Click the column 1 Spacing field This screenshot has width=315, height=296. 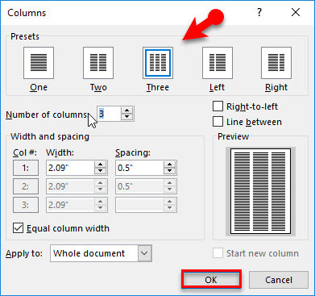pos(139,168)
